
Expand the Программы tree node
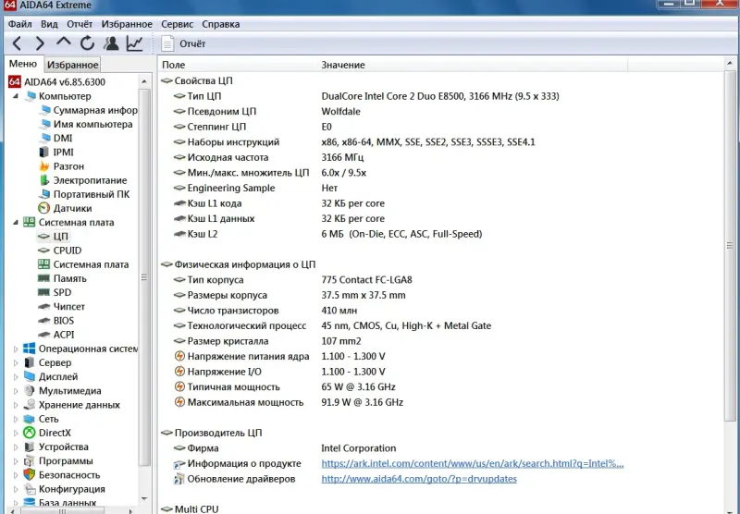[x=16, y=461]
